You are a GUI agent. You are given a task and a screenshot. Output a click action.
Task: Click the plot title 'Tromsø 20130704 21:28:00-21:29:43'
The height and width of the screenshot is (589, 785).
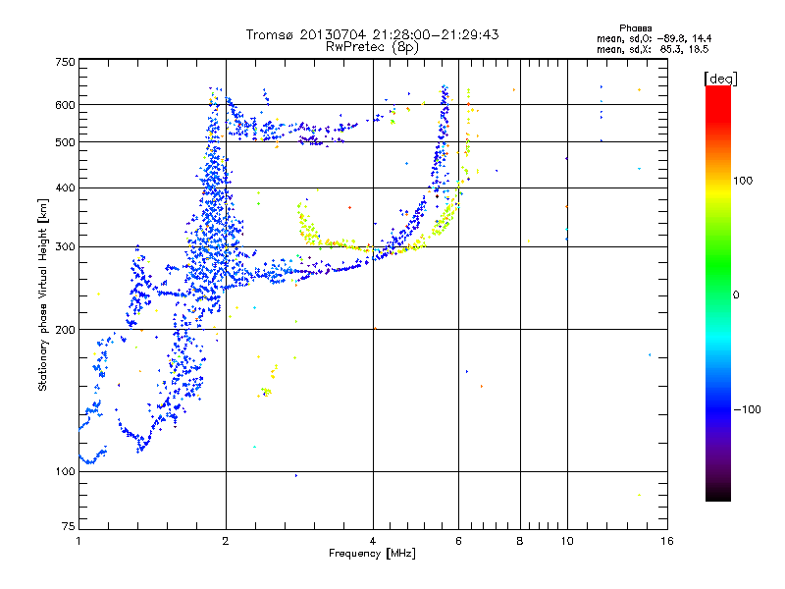(372, 34)
